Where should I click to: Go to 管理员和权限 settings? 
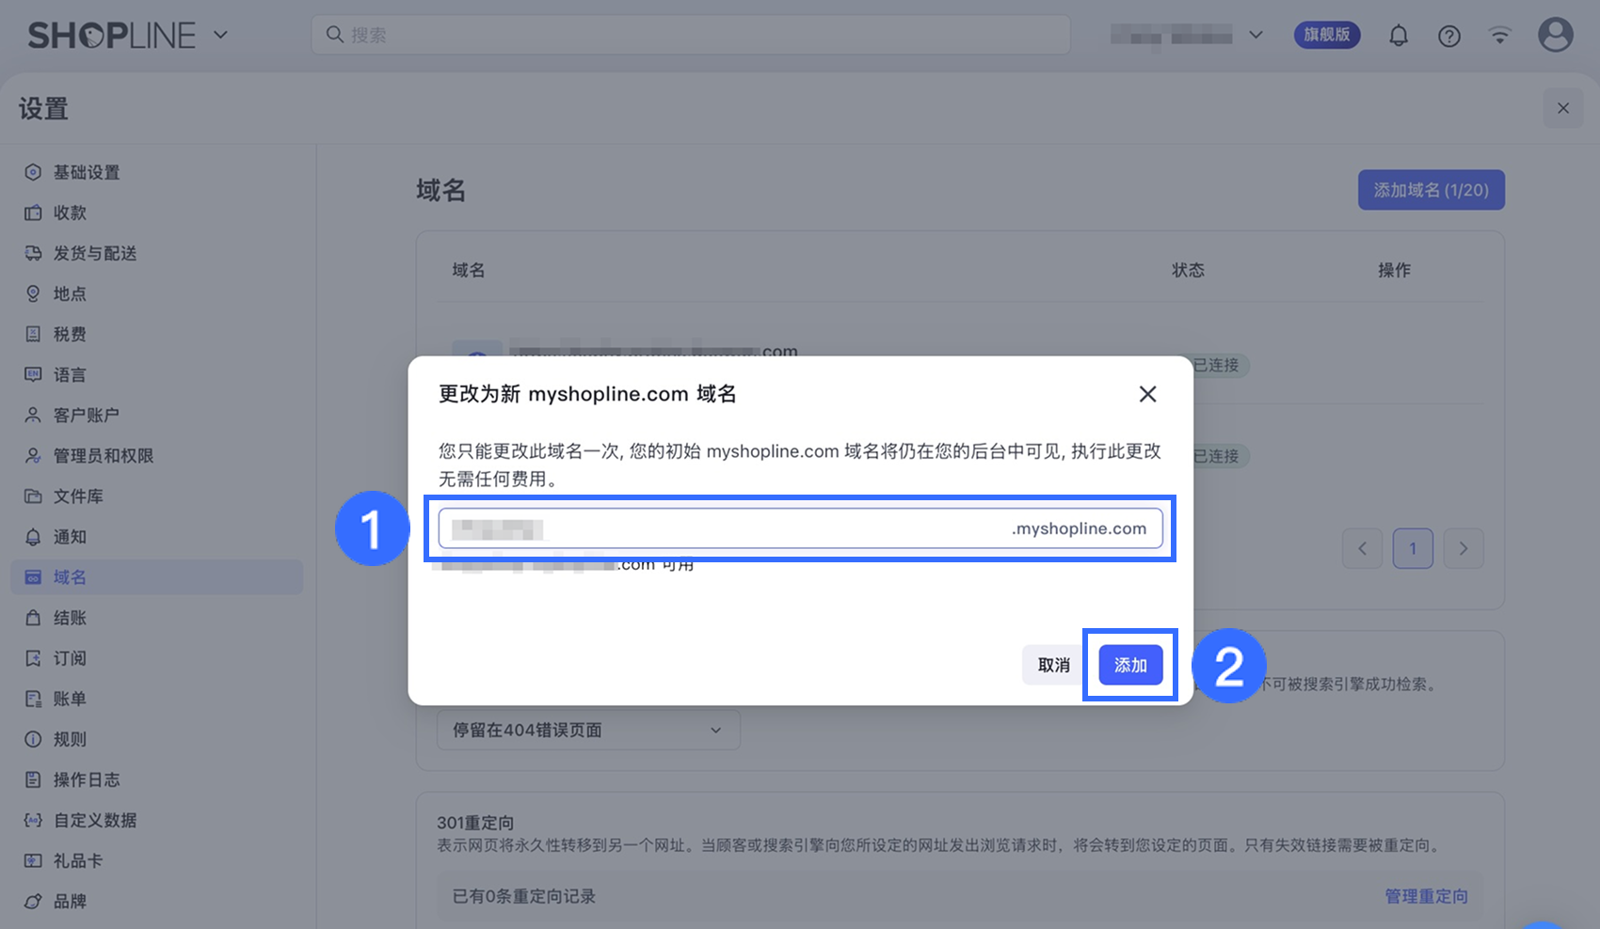point(104,455)
